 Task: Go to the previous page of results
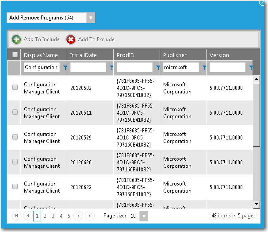coord(28,216)
